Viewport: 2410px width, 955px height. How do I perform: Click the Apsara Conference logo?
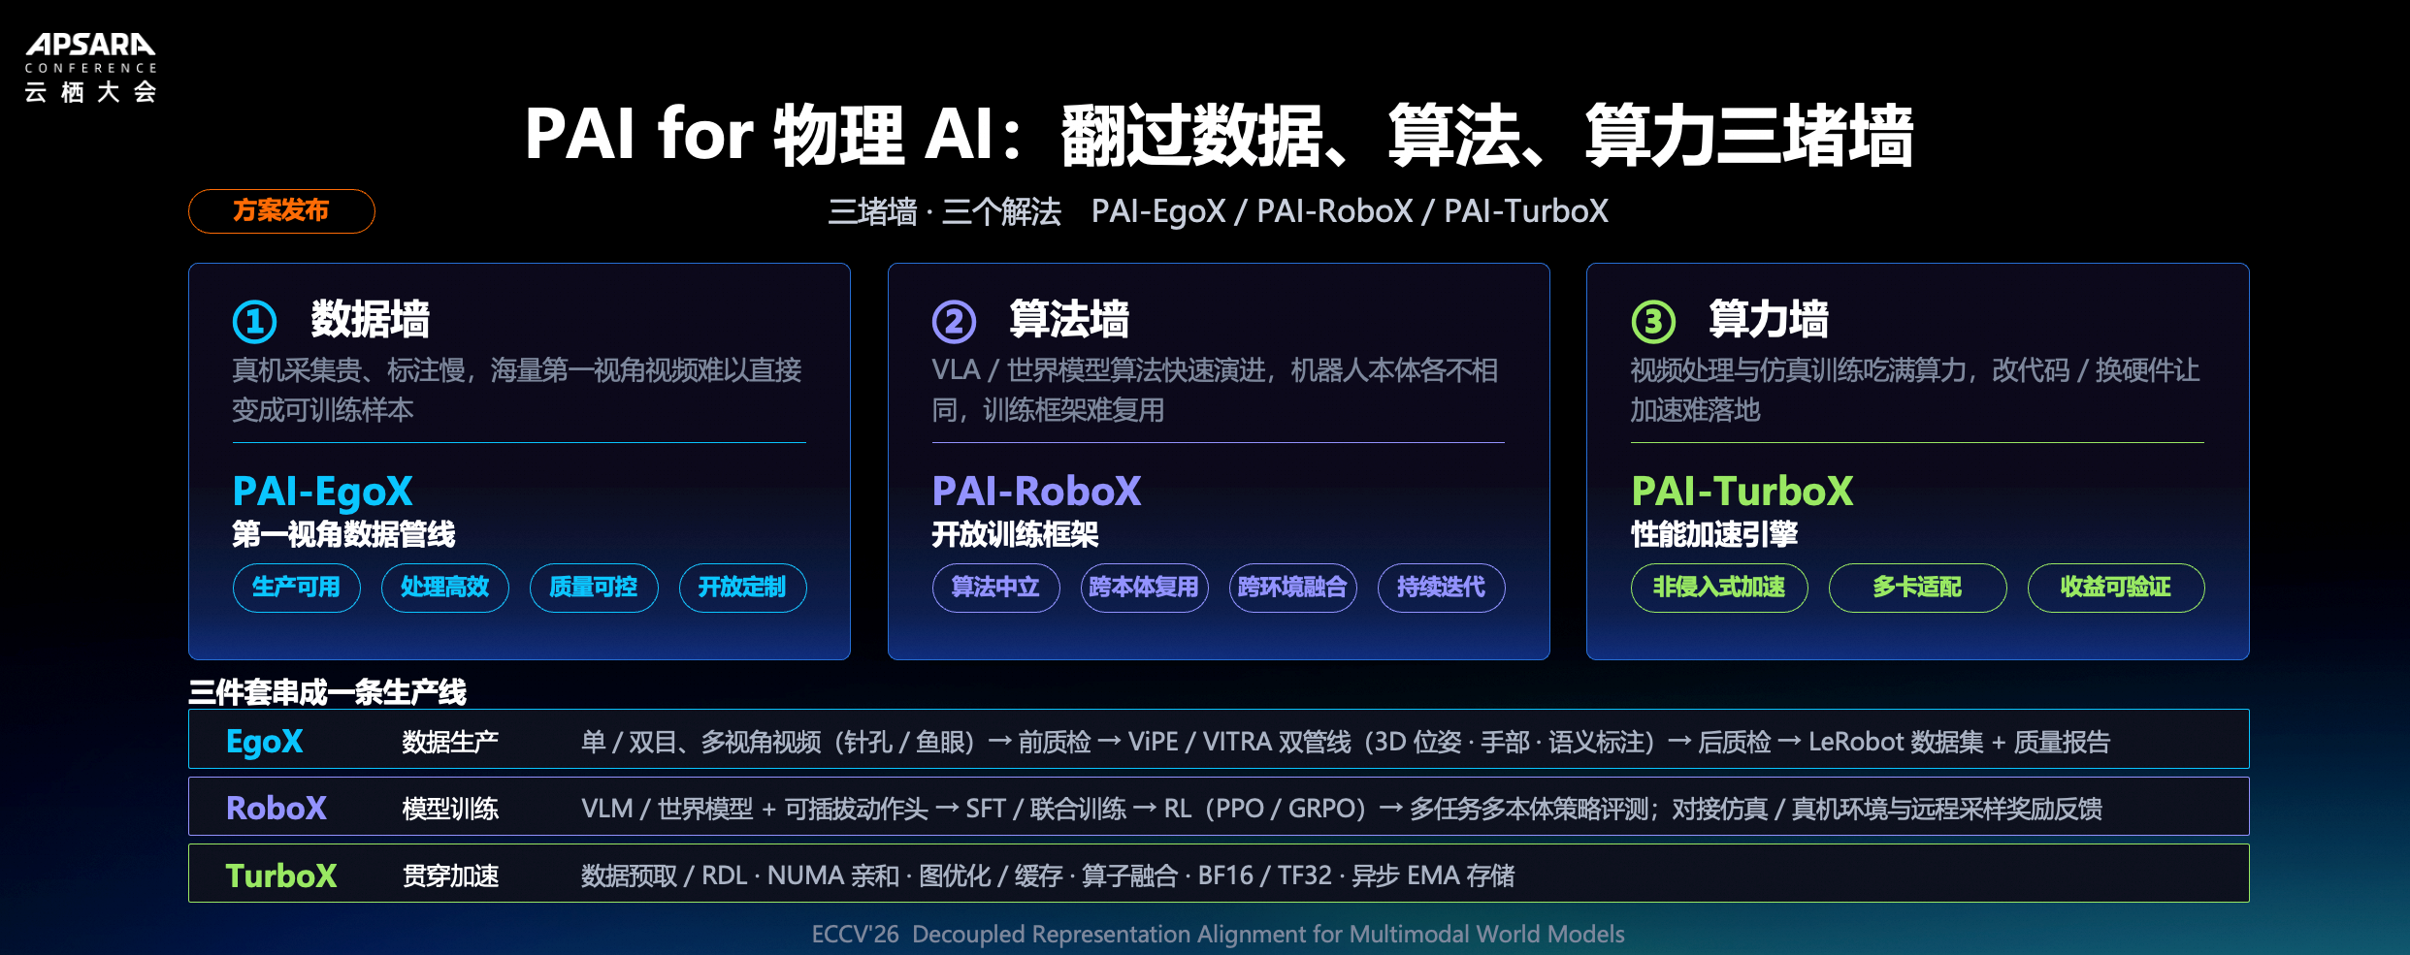point(90,68)
